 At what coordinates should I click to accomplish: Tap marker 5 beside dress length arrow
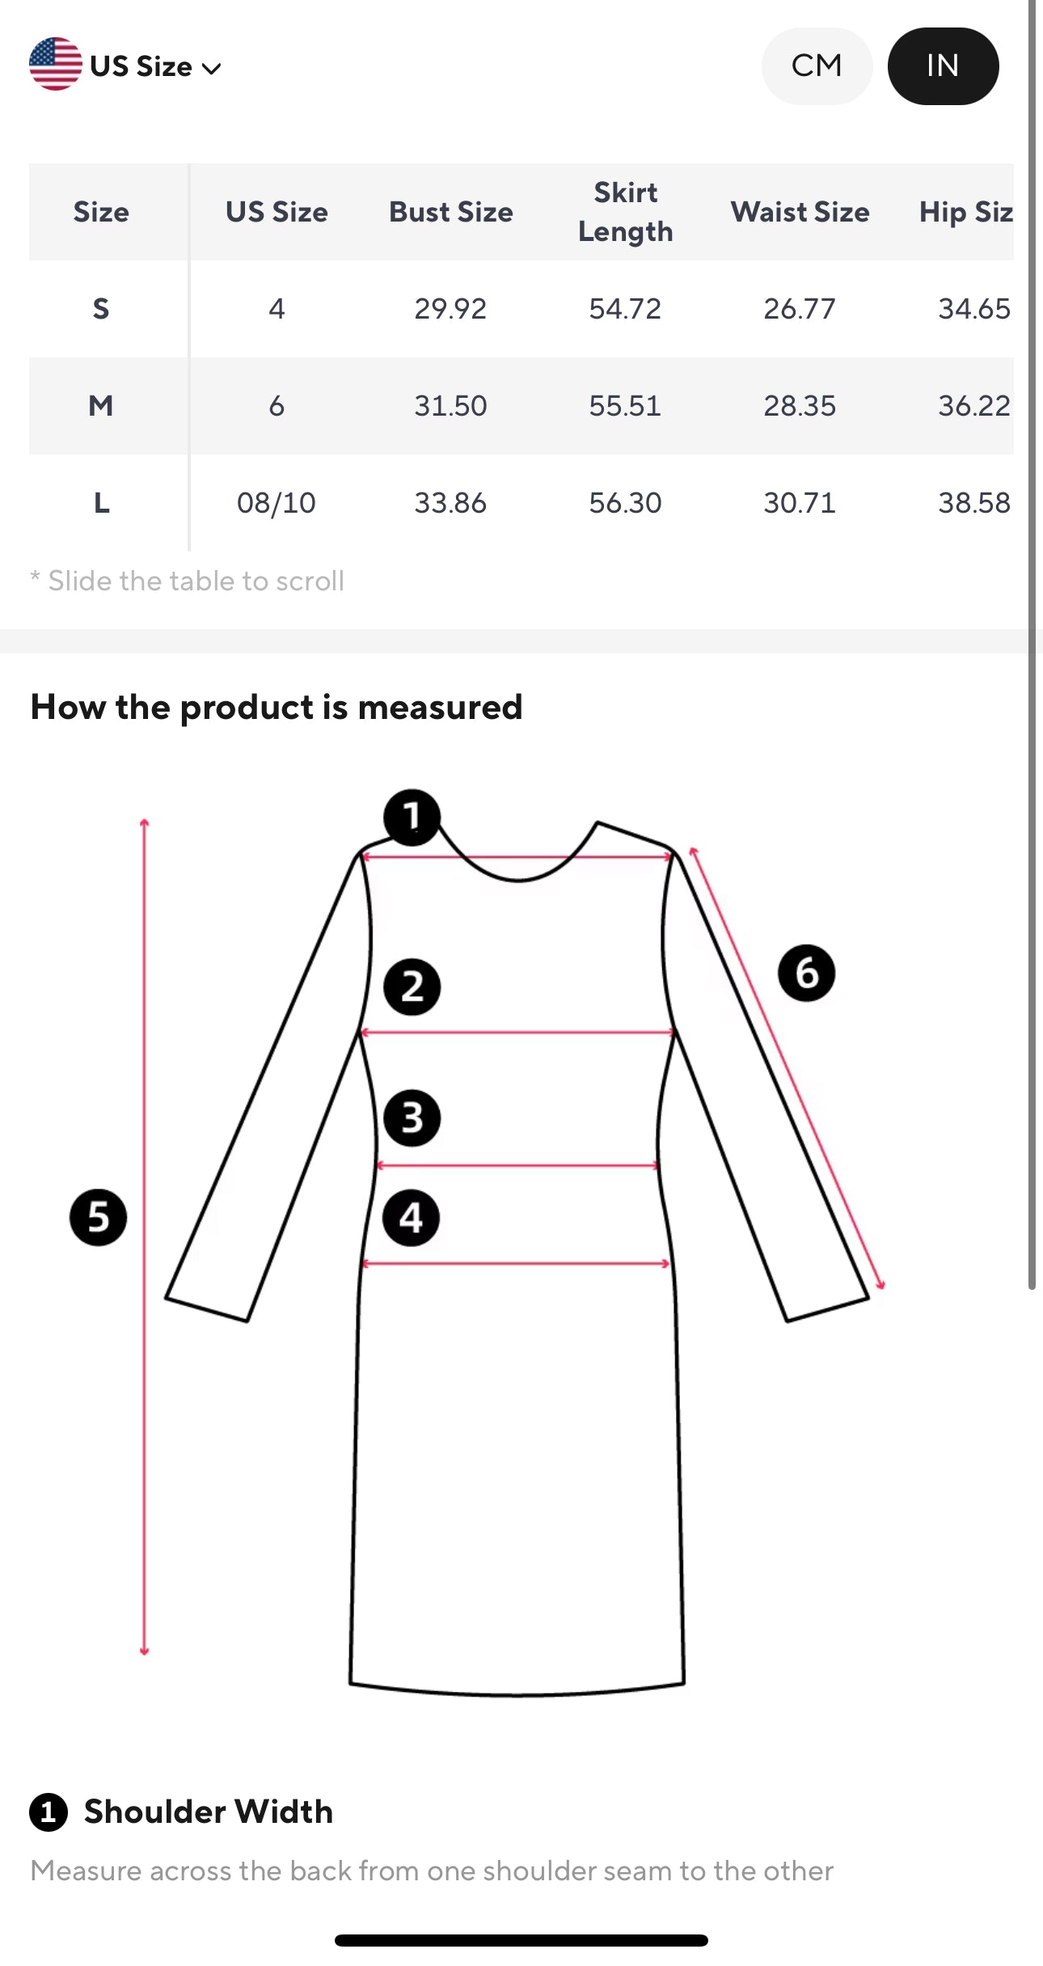(98, 1217)
